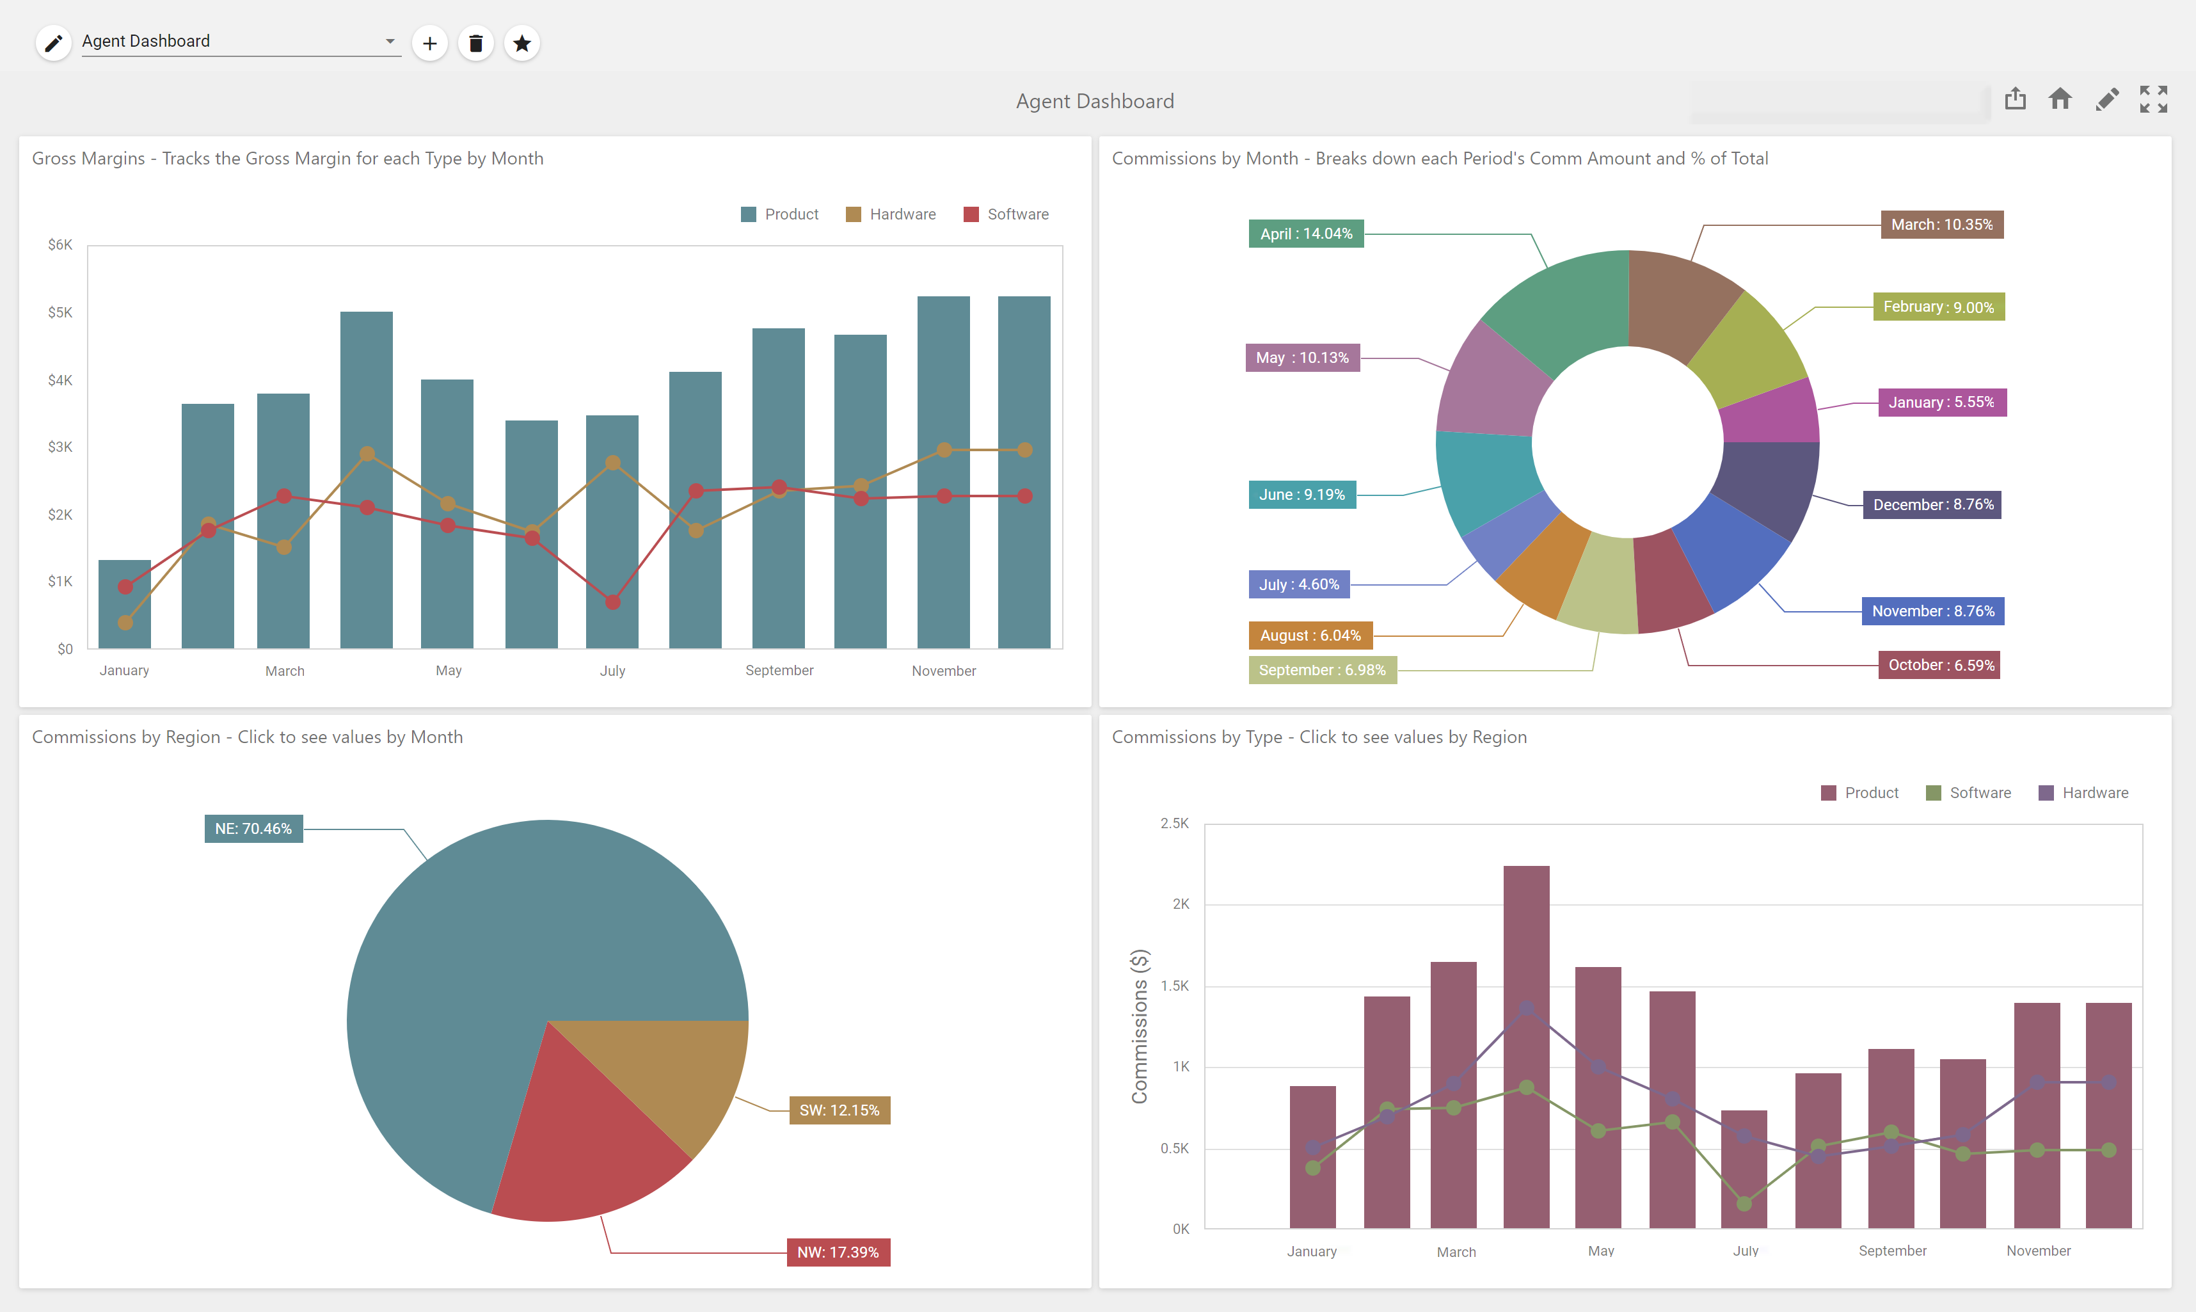Select the April: 14.04% donut label
The image size is (2196, 1312).
point(1306,234)
